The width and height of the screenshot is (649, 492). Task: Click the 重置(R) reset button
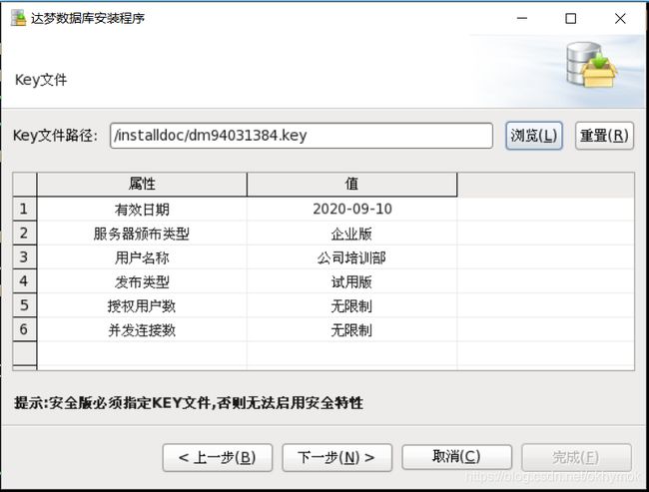604,136
